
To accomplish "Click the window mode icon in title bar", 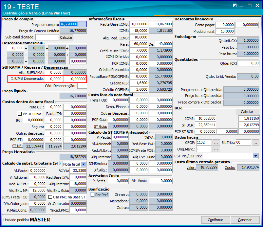I will click(235, 6).
